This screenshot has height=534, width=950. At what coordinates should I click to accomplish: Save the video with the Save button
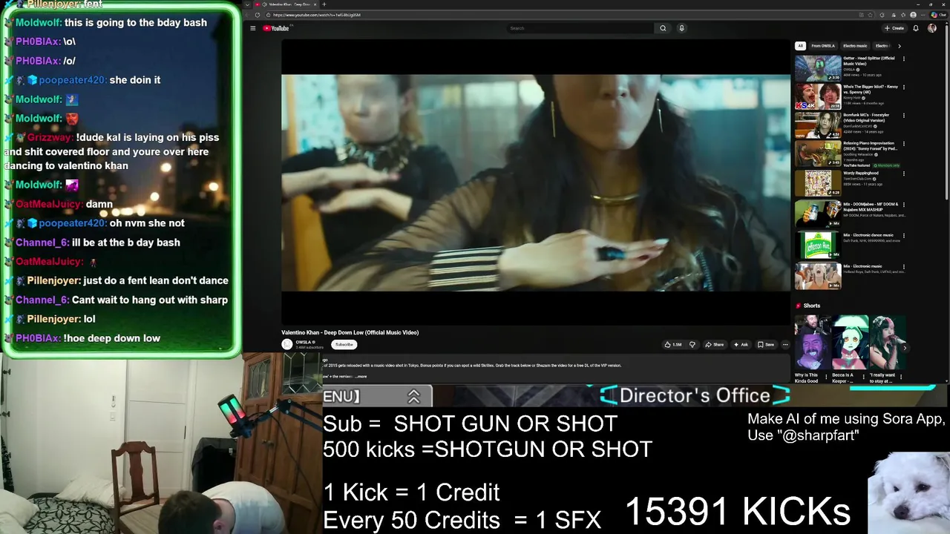pyautogui.click(x=766, y=344)
